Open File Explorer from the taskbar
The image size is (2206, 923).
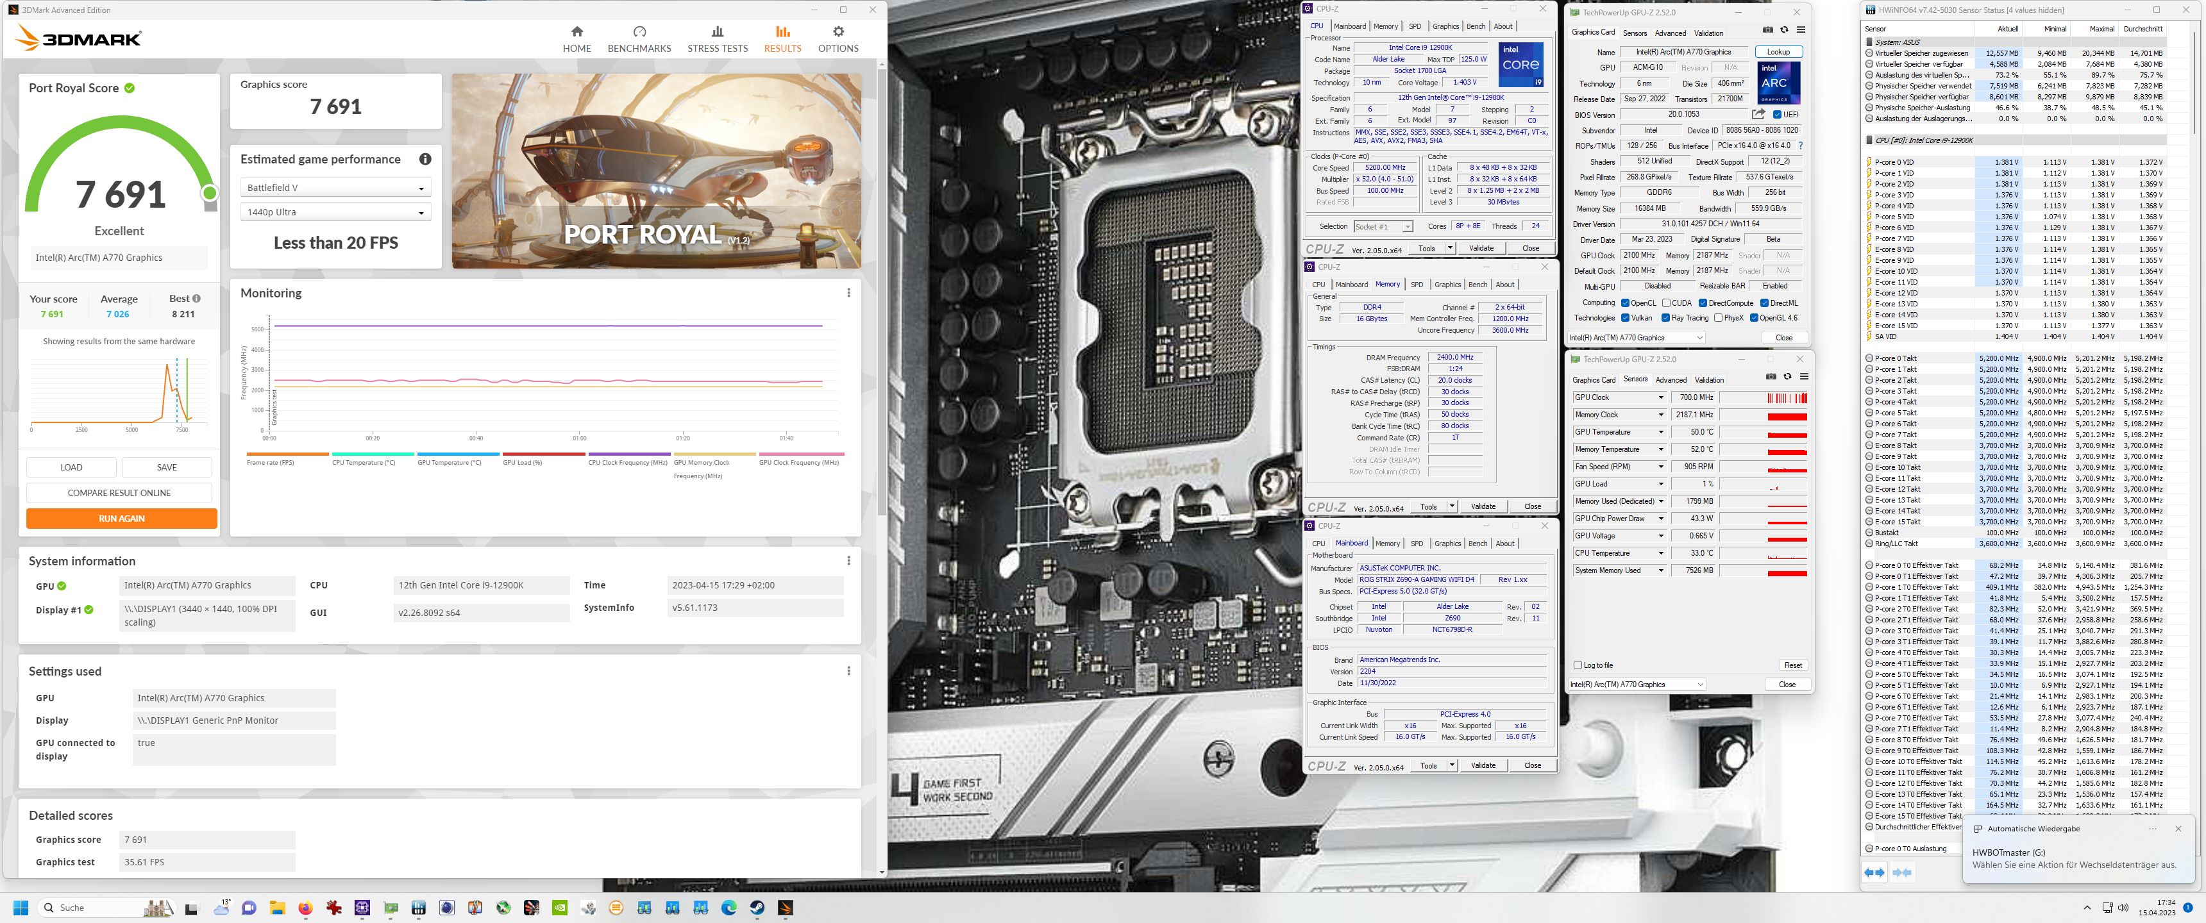pos(276,908)
